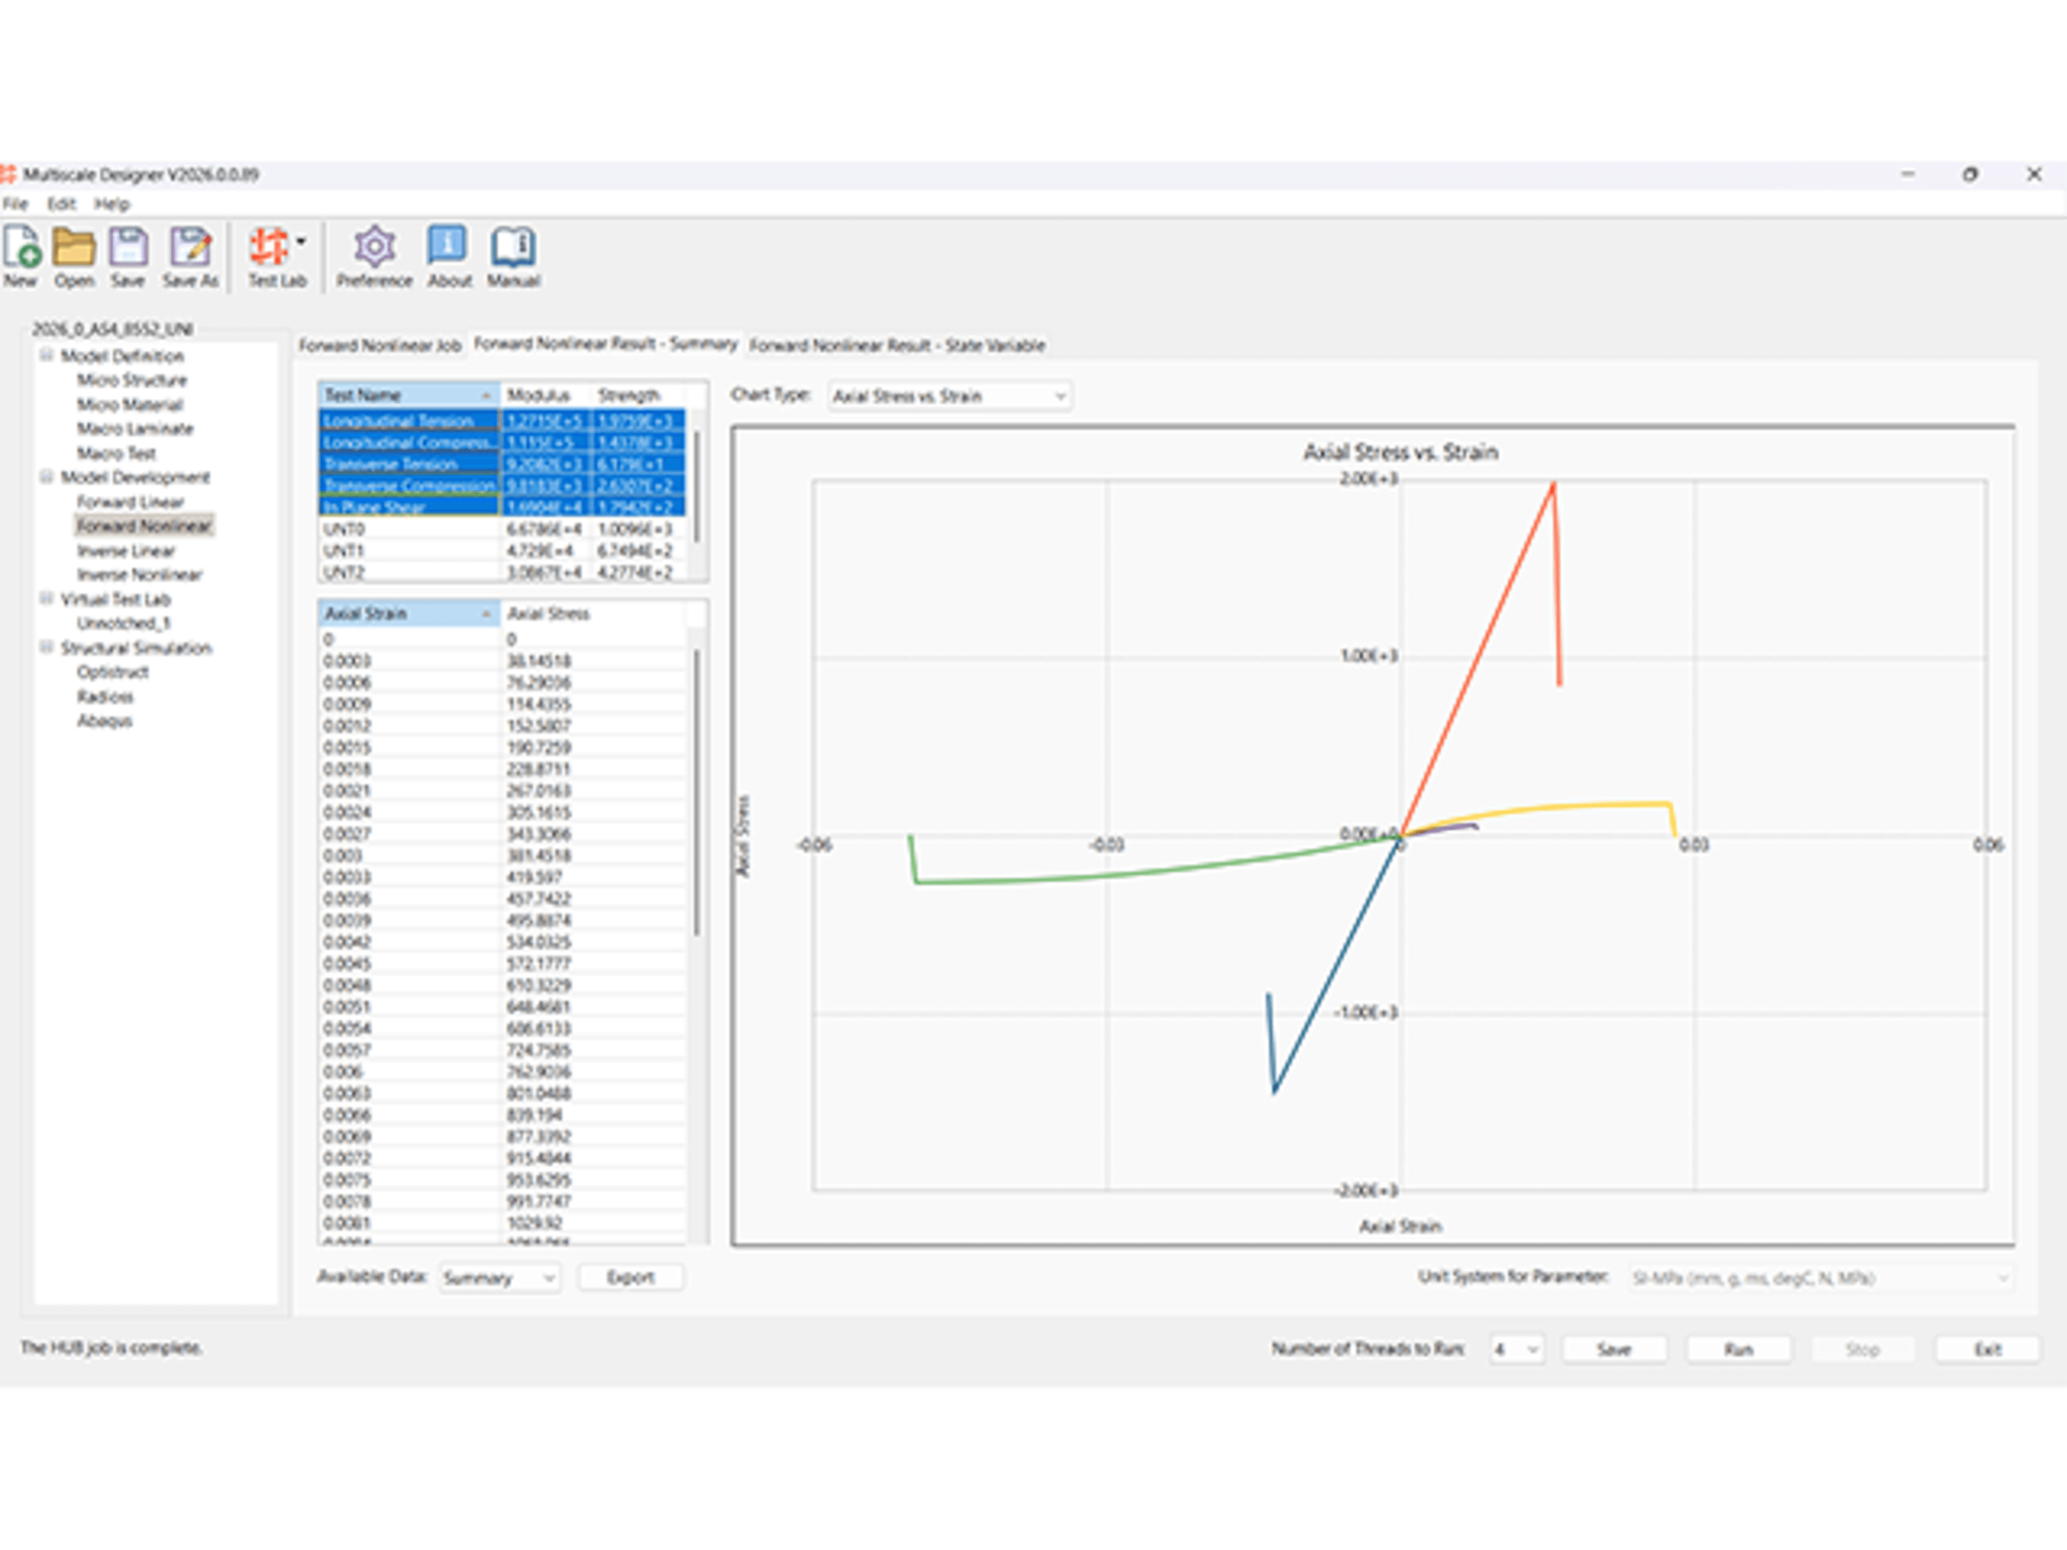This screenshot has height=1550, width=2067.
Task: Open the Help menu
Action: [x=112, y=204]
